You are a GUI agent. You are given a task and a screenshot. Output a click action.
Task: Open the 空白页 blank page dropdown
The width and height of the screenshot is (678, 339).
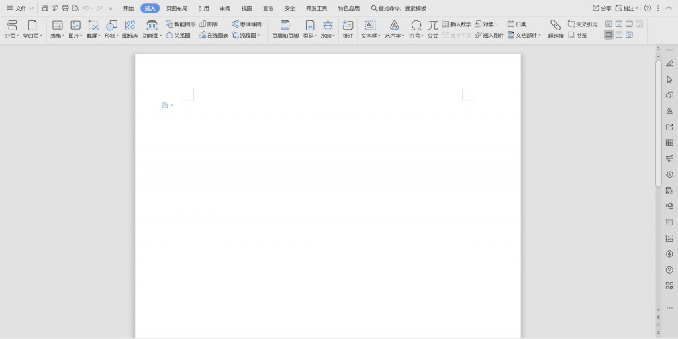(x=32, y=30)
